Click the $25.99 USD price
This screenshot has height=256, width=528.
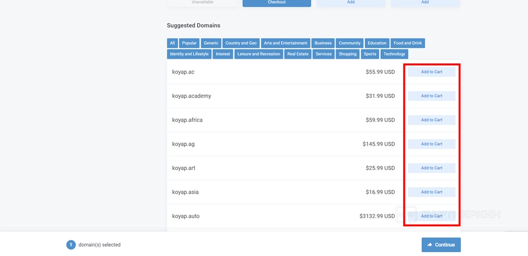click(380, 168)
